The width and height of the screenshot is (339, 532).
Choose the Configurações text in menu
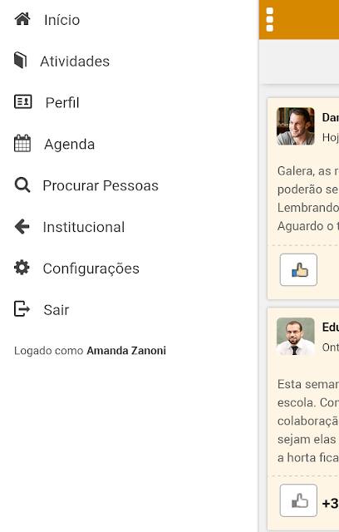[x=91, y=268]
